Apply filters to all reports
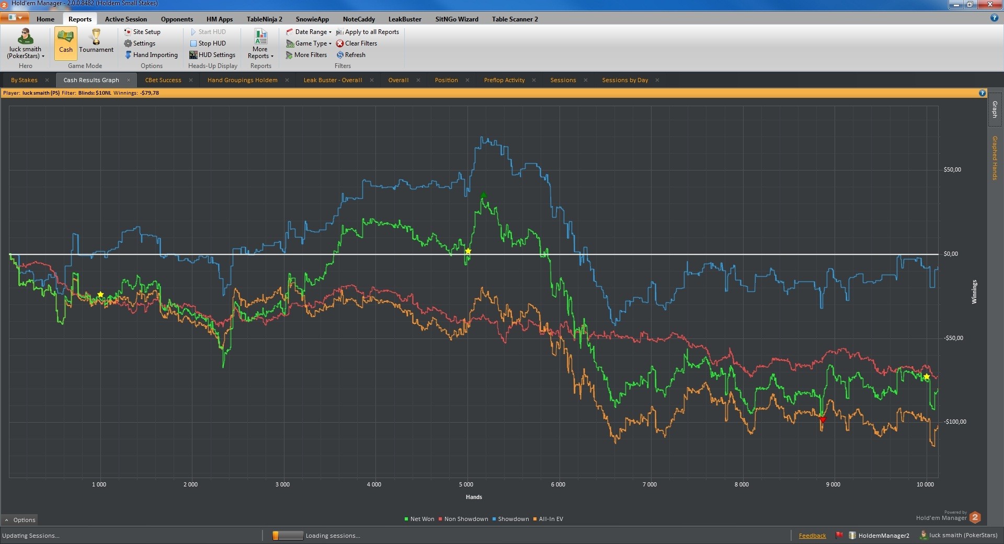 [368, 32]
